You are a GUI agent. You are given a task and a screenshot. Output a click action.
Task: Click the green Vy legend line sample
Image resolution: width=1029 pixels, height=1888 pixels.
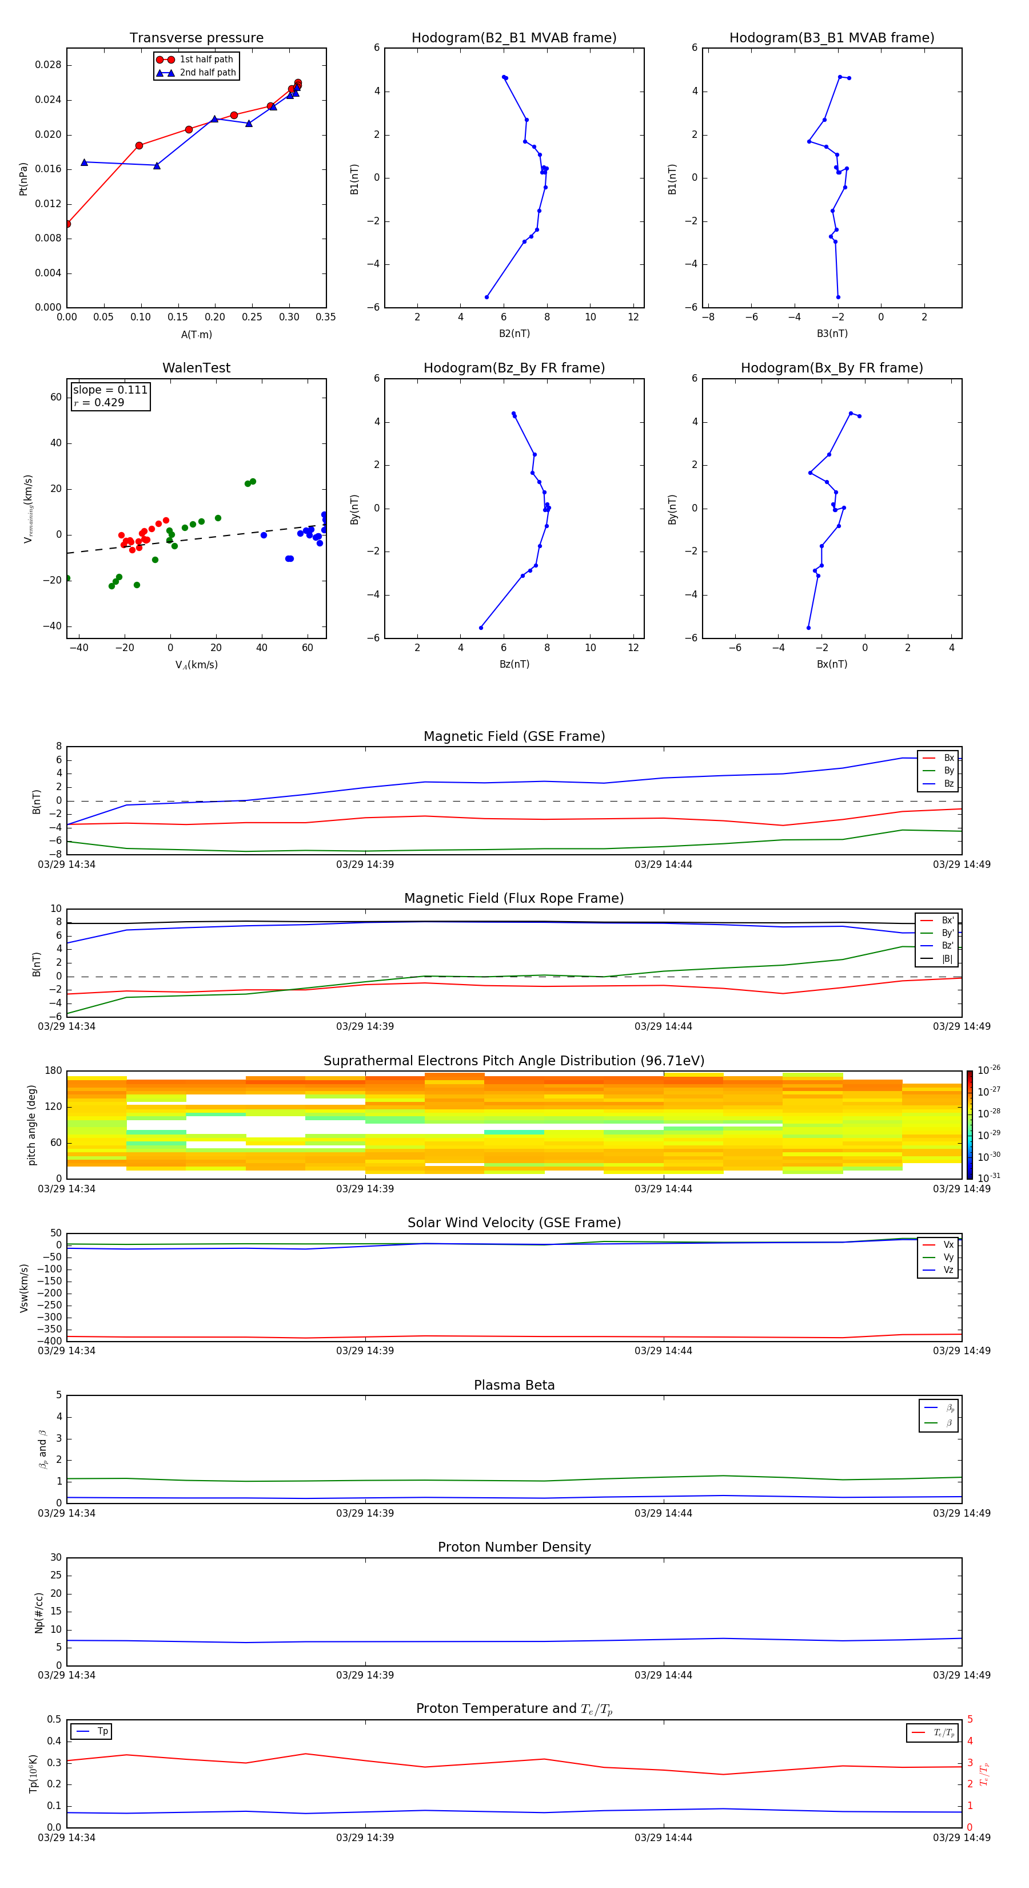[x=928, y=1257]
